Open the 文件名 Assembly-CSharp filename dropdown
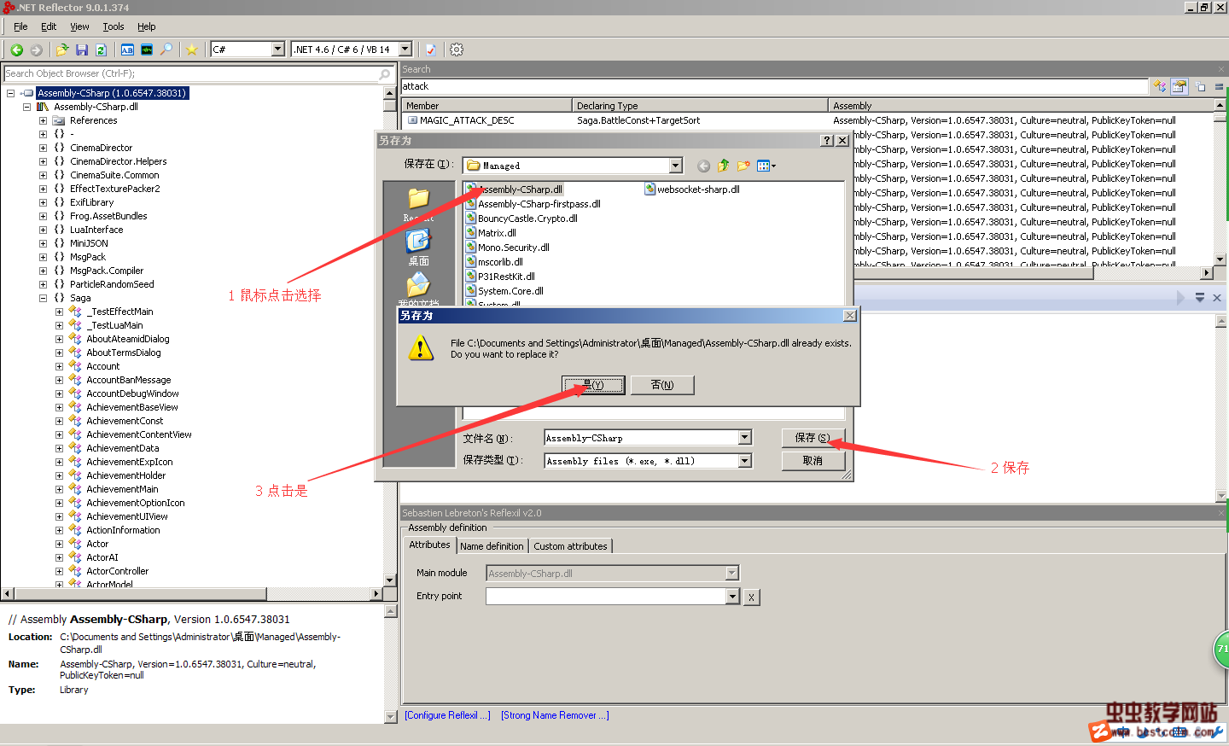Image resolution: width=1229 pixels, height=746 pixels. (745, 438)
